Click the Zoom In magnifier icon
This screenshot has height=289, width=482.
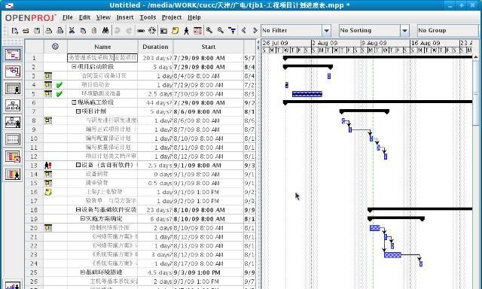pos(209,30)
